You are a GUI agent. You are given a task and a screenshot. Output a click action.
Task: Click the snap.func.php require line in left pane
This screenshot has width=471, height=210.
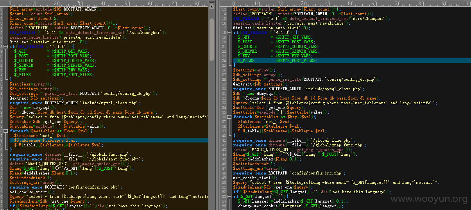pos(76,159)
